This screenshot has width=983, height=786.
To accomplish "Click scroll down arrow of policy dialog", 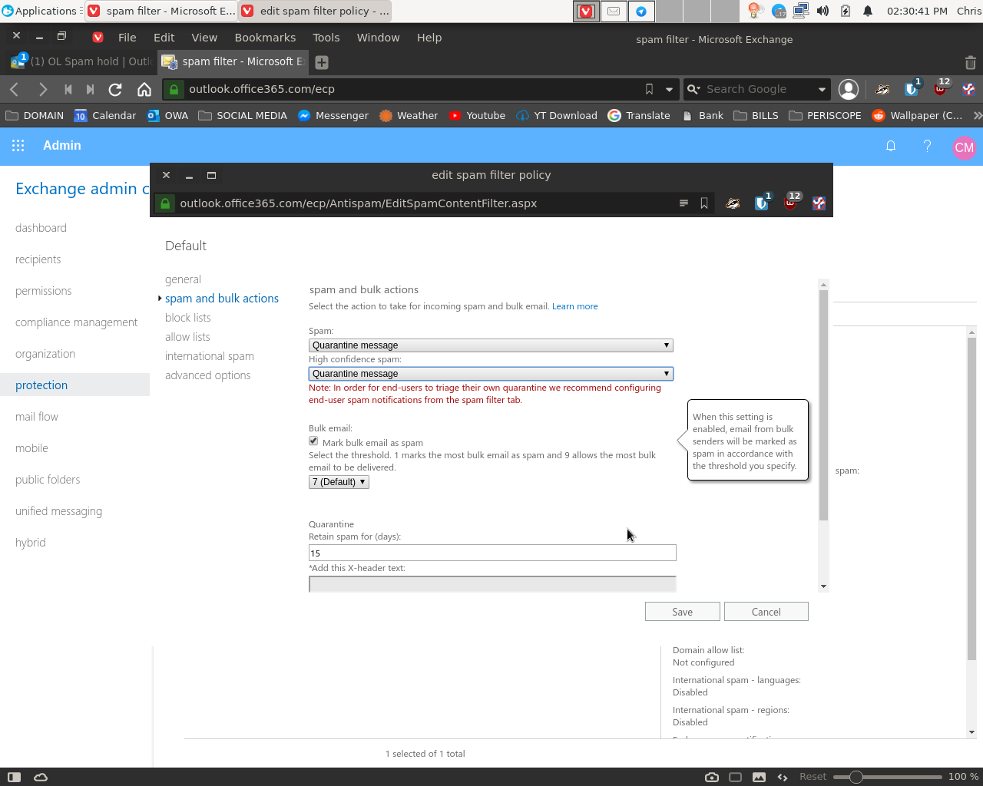I will 823,586.
